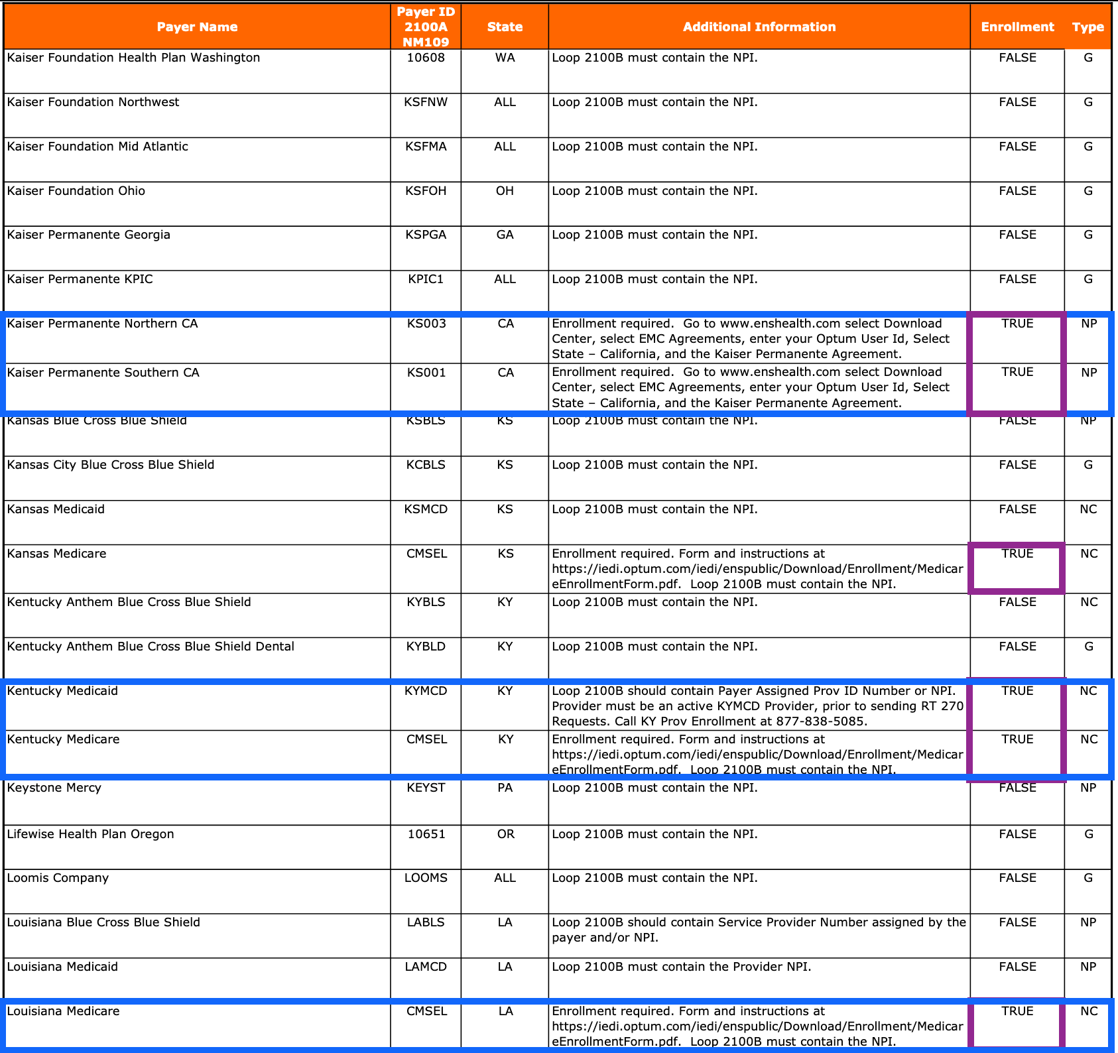Select payer ID 10651 for Lifewise
The width and height of the screenshot is (1118, 1053).
pyautogui.click(x=426, y=834)
